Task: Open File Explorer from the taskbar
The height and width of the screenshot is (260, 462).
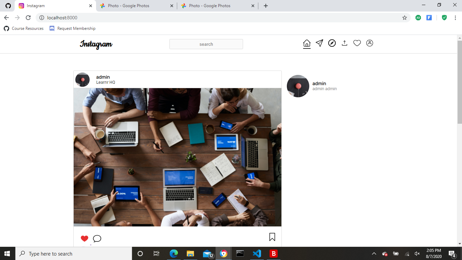Action: (190, 254)
